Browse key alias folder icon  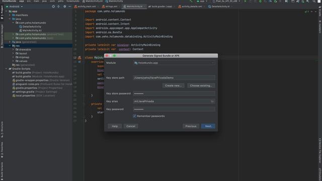(212, 102)
